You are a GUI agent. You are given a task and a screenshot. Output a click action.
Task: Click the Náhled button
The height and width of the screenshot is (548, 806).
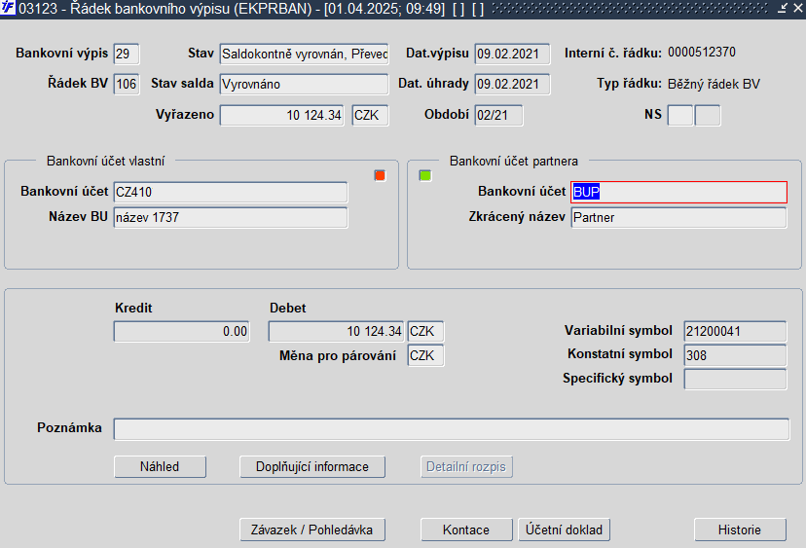(160, 467)
